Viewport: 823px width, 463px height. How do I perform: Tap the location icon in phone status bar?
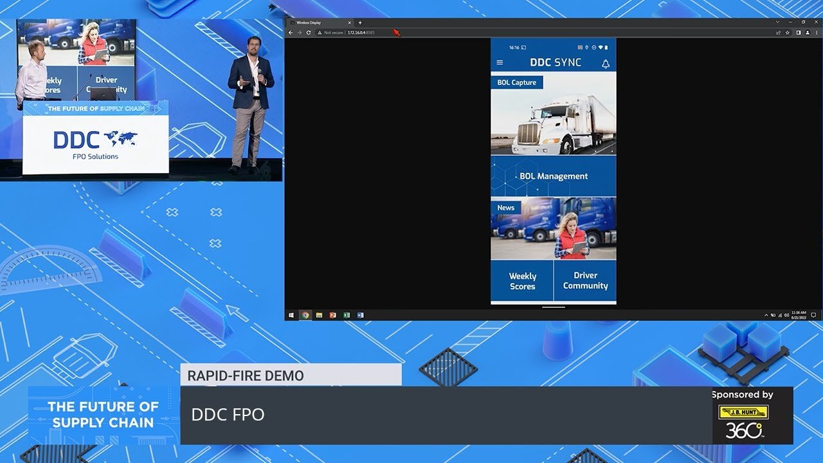click(x=586, y=48)
